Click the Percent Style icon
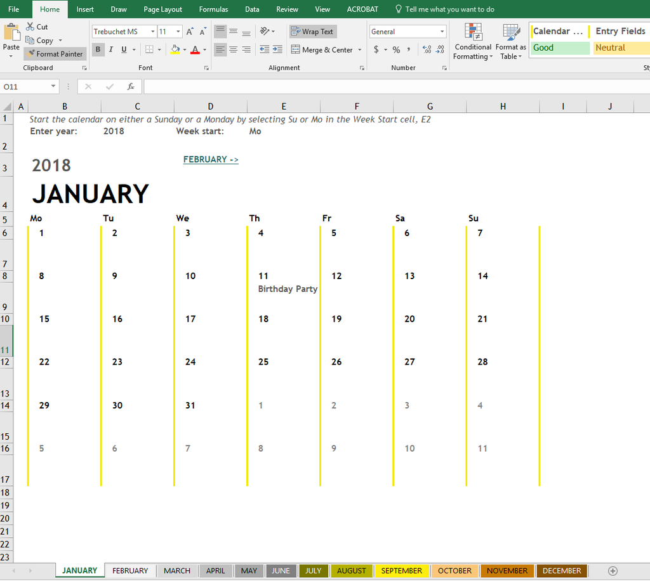 click(x=395, y=49)
